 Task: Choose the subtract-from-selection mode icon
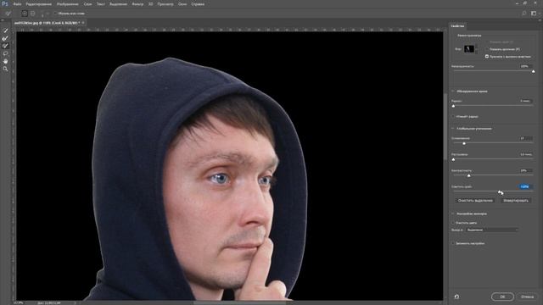(33, 14)
